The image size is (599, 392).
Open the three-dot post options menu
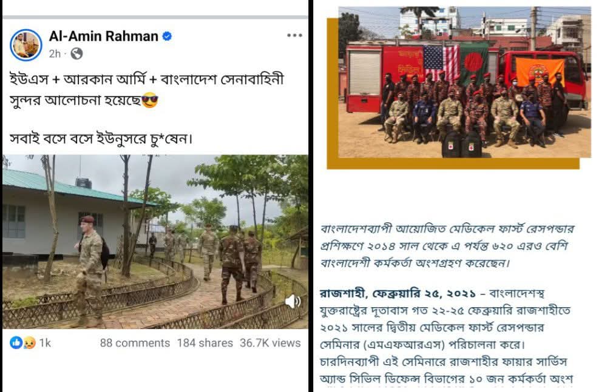click(294, 36)
